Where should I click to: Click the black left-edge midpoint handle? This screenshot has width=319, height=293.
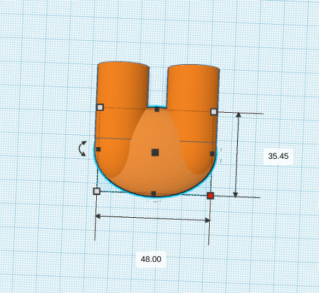[x=98, y=149]
